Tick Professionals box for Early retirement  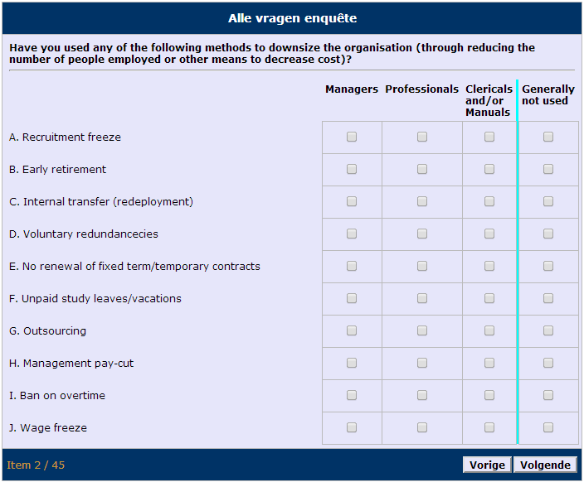[x=422, y=170]
